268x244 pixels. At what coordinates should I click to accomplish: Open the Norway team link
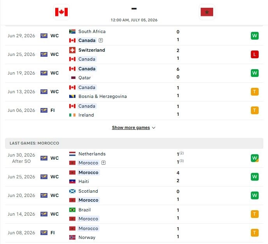pyautogui.click(x=87, y=237)
